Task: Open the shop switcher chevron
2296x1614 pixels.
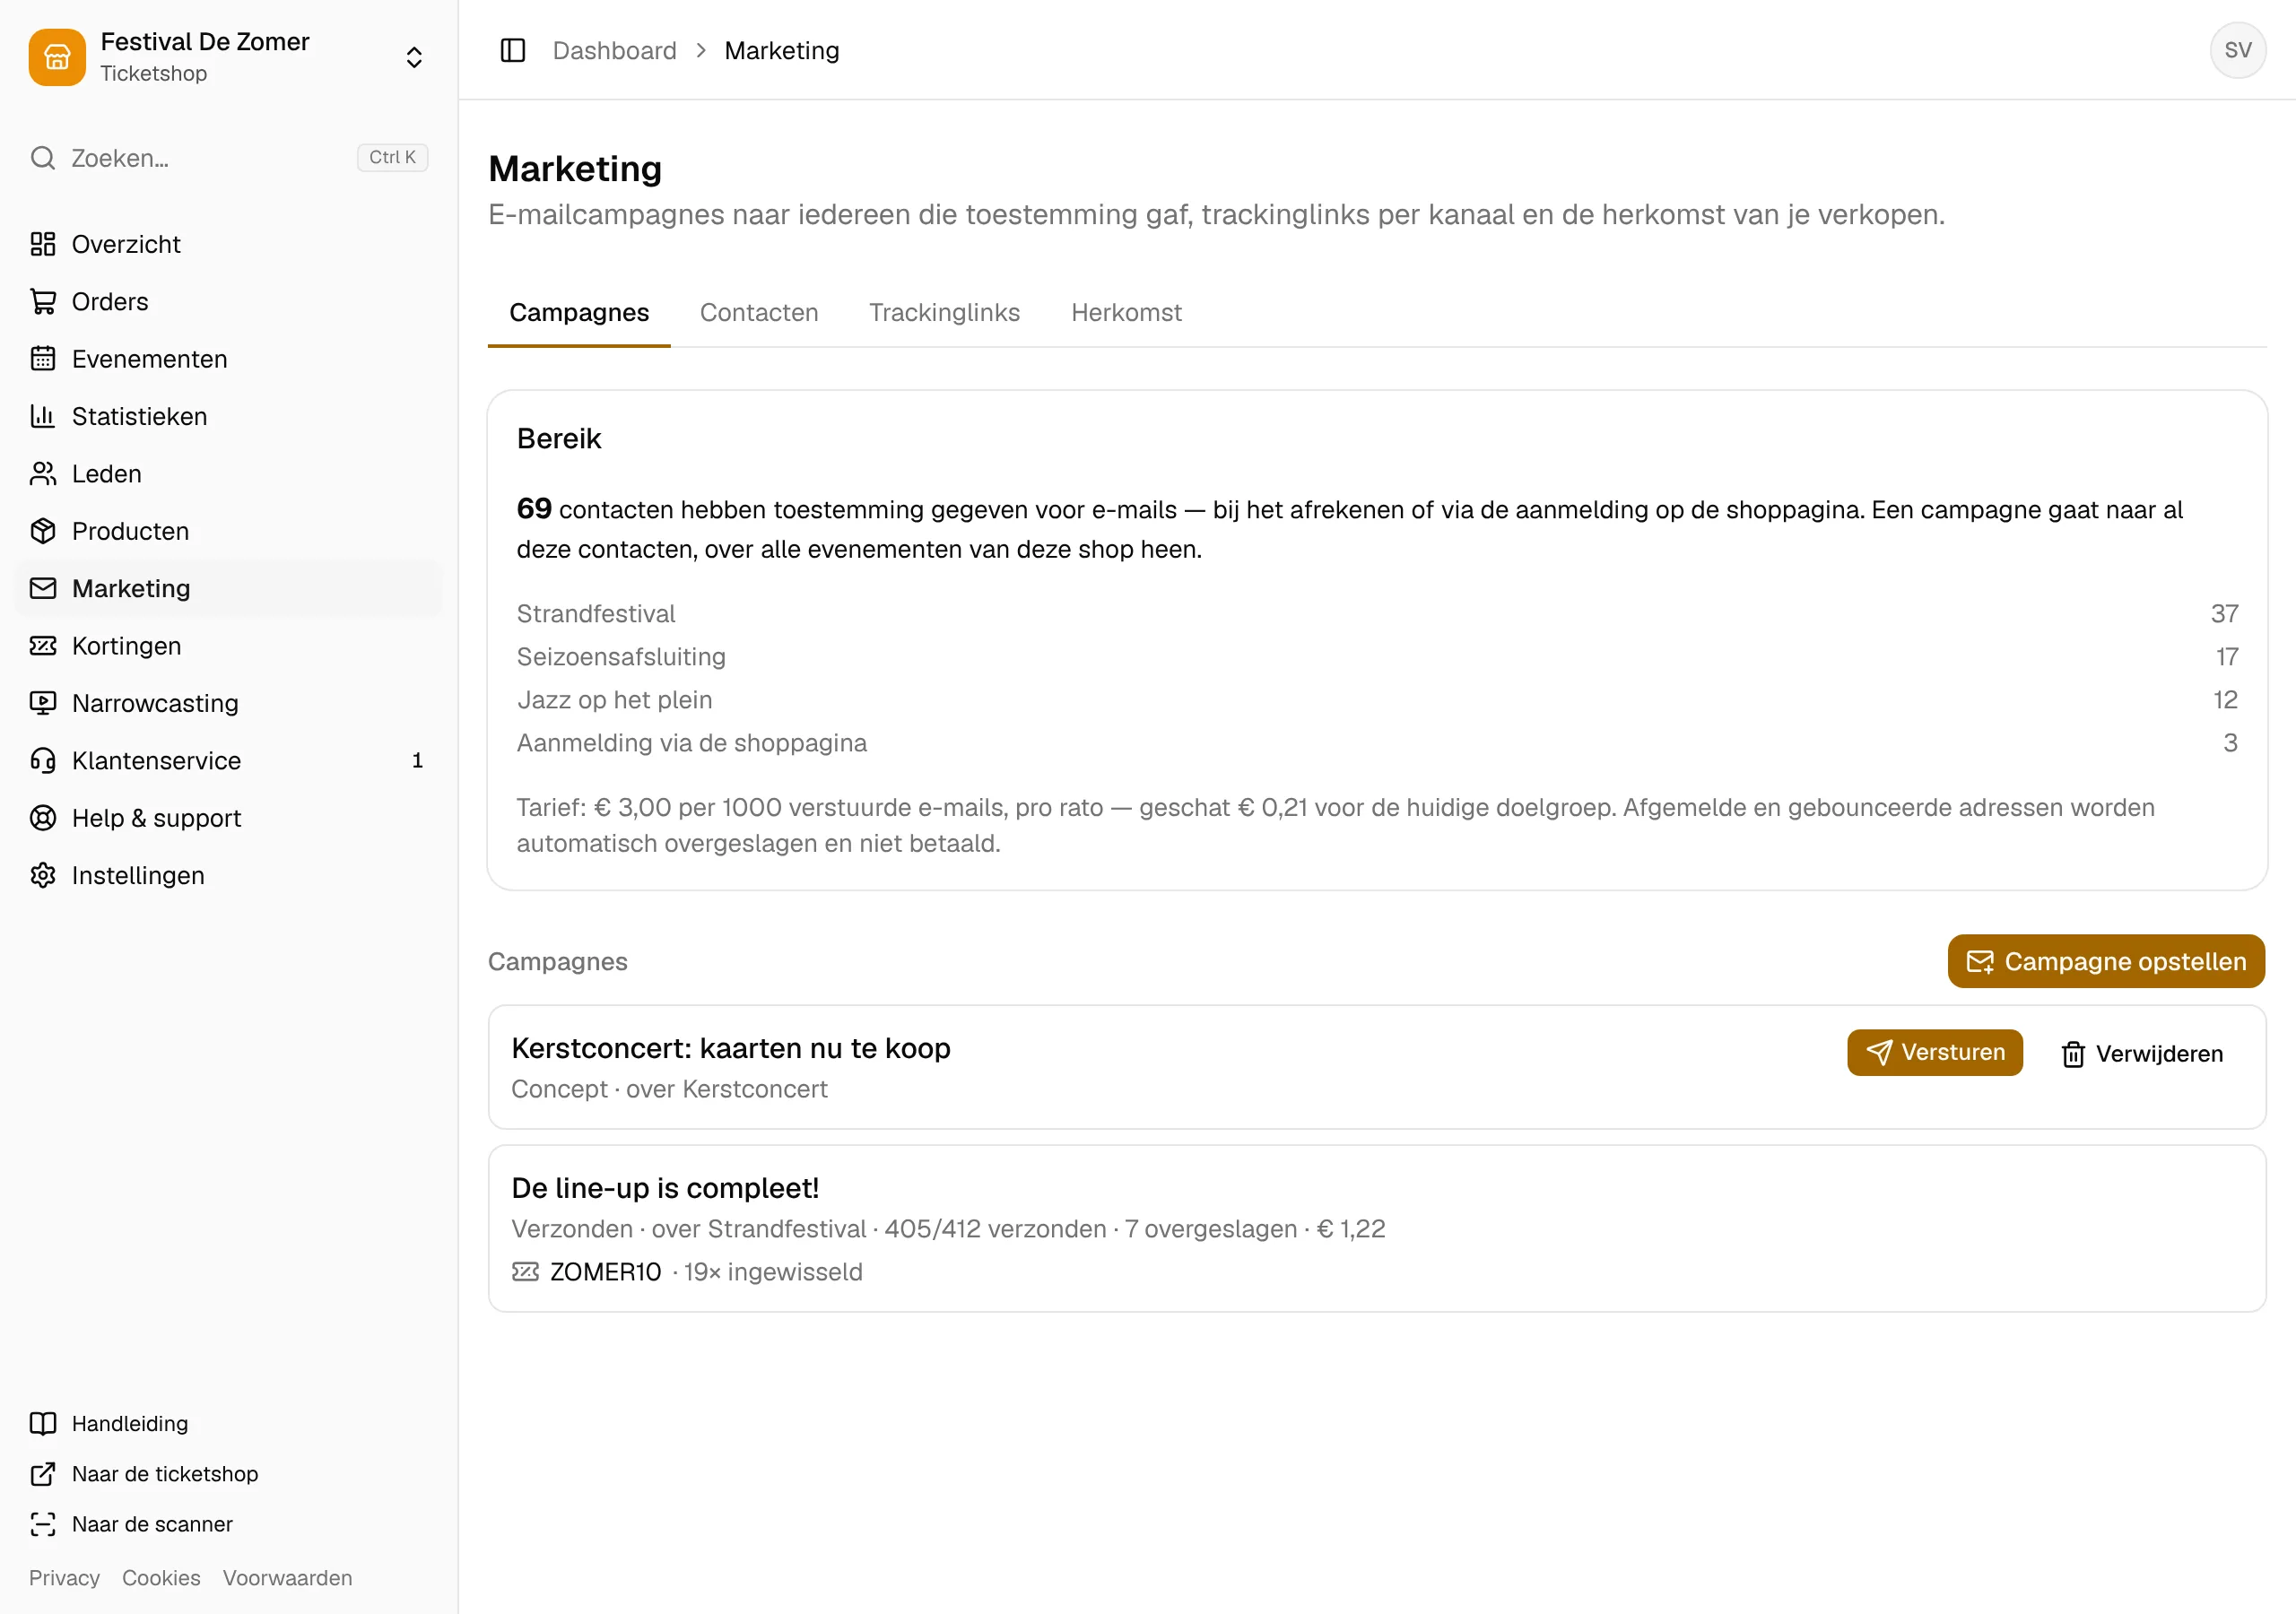Action: pyautogui.click(x=414, y=57)
